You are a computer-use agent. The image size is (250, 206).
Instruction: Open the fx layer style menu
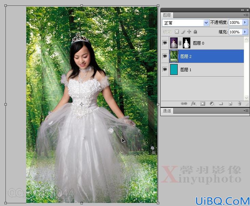pos(193,104)
